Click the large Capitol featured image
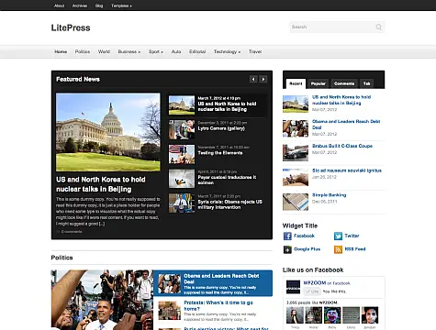Viewport: 436px width, 330px height. (108, 132)
